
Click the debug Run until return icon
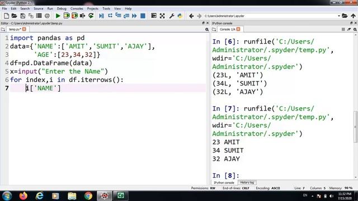(x=126, y=16)
